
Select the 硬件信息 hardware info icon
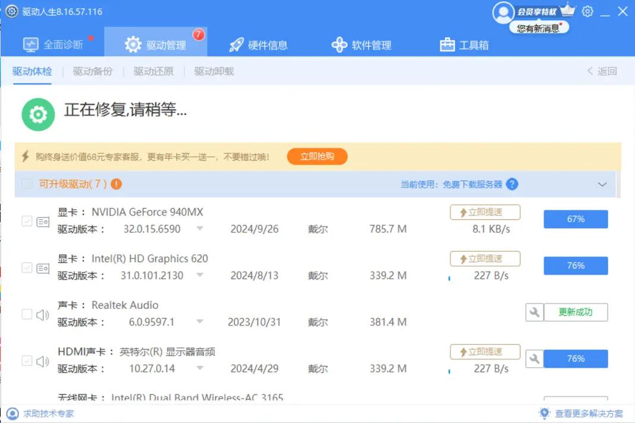point(235,44)
